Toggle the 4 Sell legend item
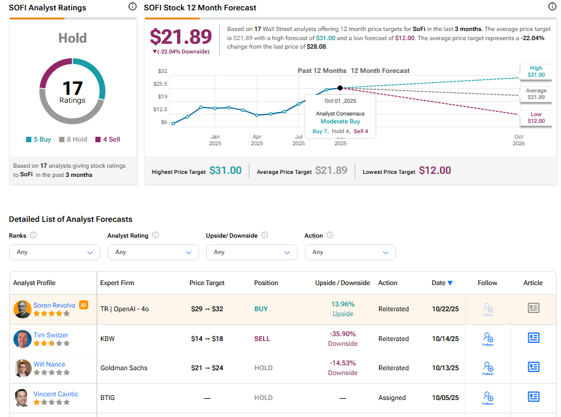This screenshot has width=561, height=417. click(x=107, y=139)
